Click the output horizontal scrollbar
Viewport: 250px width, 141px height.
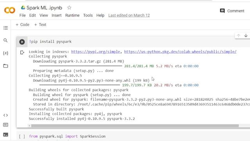pyautogui.click(x=135, y=126)
